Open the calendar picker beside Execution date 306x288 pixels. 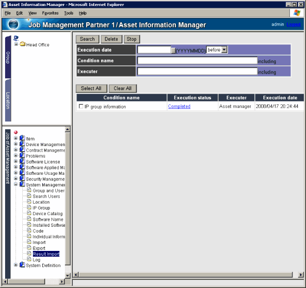tap(173, 50)
